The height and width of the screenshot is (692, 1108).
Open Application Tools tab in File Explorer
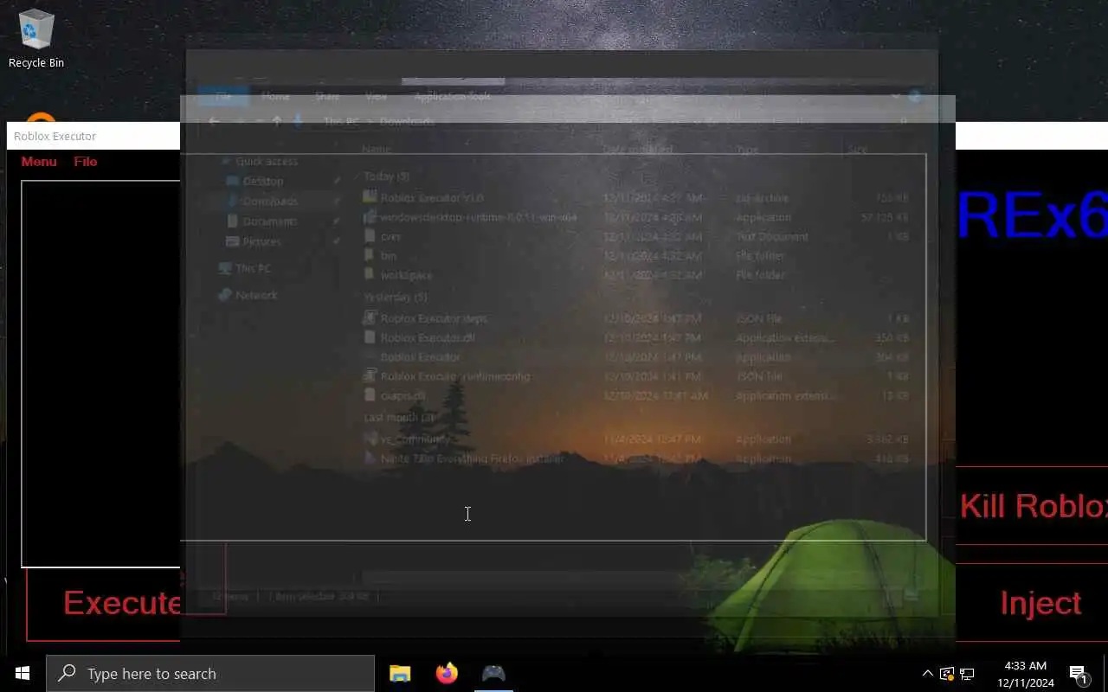coord(452,96)
